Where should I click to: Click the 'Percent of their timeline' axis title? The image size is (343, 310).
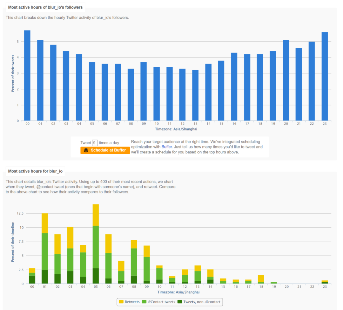(13, 242)
